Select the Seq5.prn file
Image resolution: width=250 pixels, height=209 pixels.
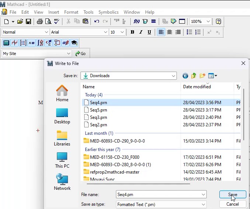[98, 110]
